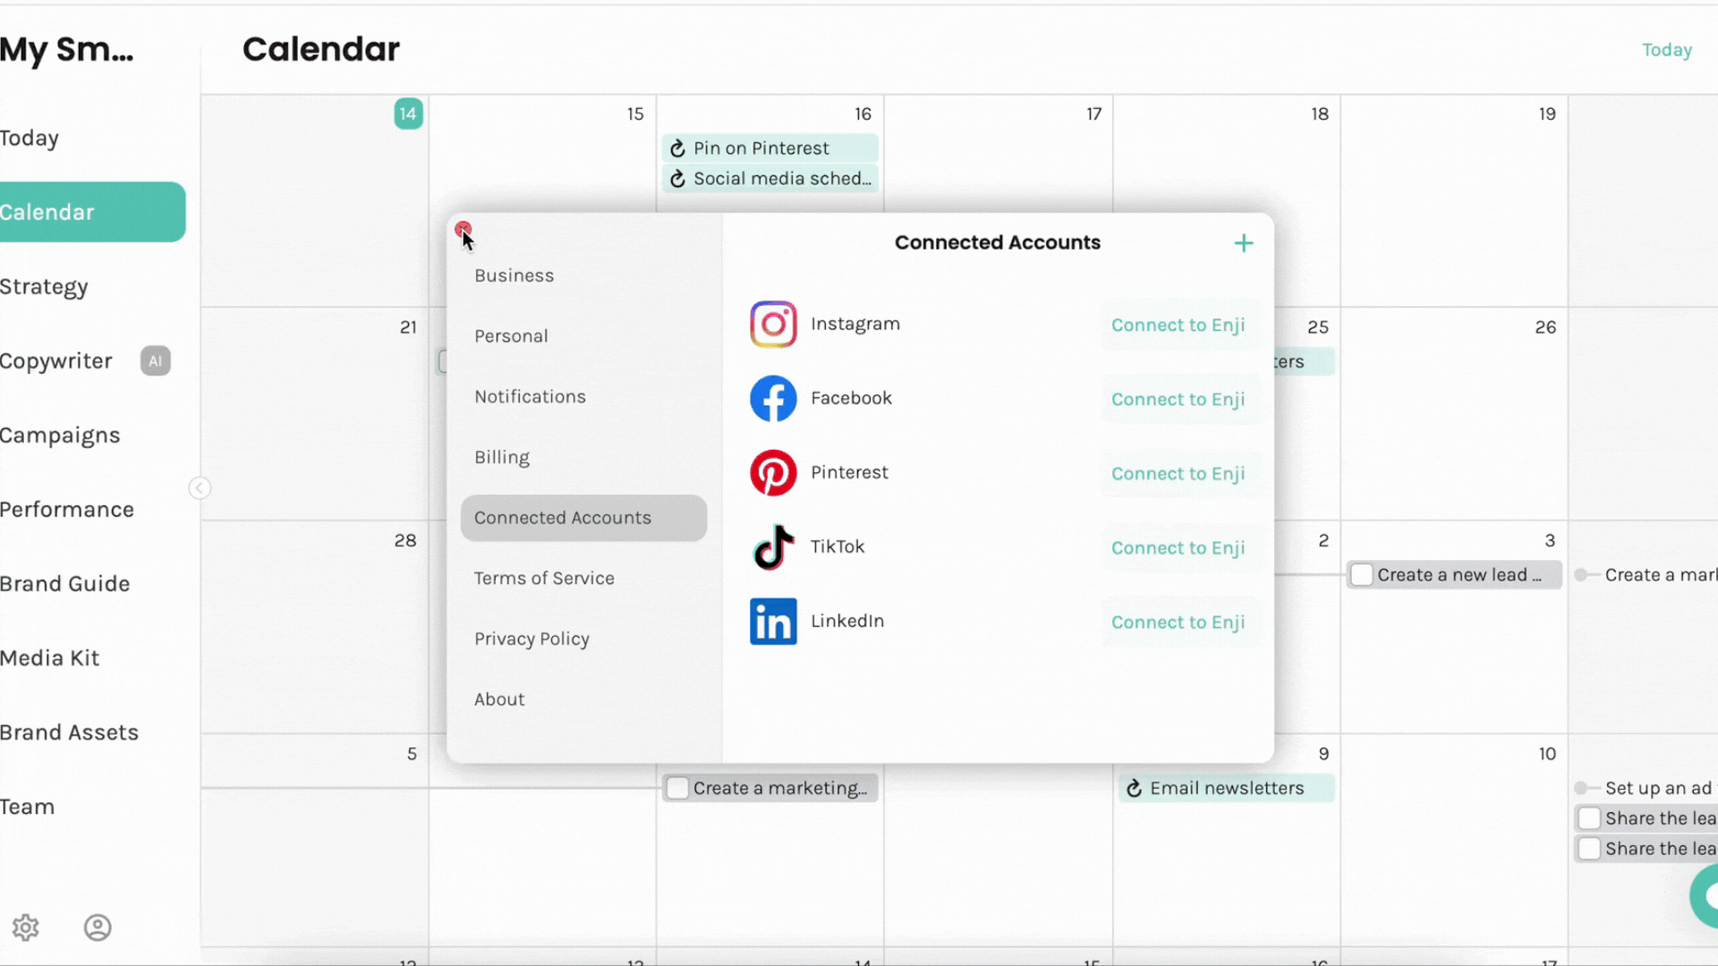Image resolution: width=1718 pixels, height=966 pixels.
Task: Click the TikTok logo icon
Action: pos(773,547)
